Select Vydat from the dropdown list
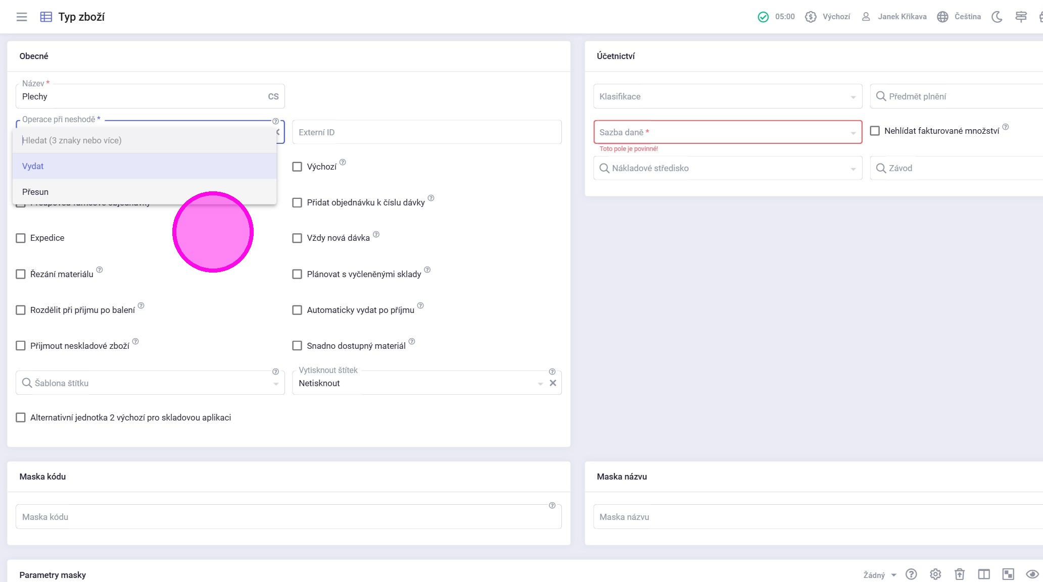This screenshot has width=1043, height=582. [x=144, y=166]
